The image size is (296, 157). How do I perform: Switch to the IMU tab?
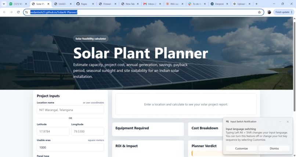174,4
